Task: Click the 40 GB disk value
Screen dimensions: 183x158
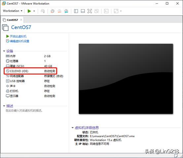Action: pyautogui.click(x=48, y=66)
